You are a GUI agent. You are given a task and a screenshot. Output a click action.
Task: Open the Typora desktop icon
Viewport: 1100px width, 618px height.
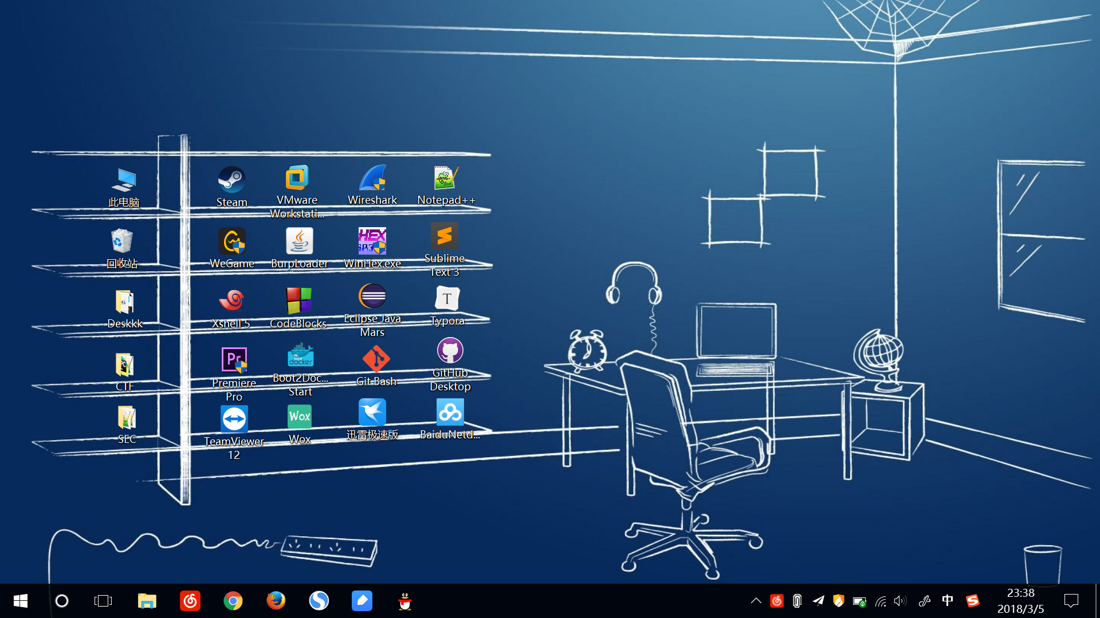(447, 306)
